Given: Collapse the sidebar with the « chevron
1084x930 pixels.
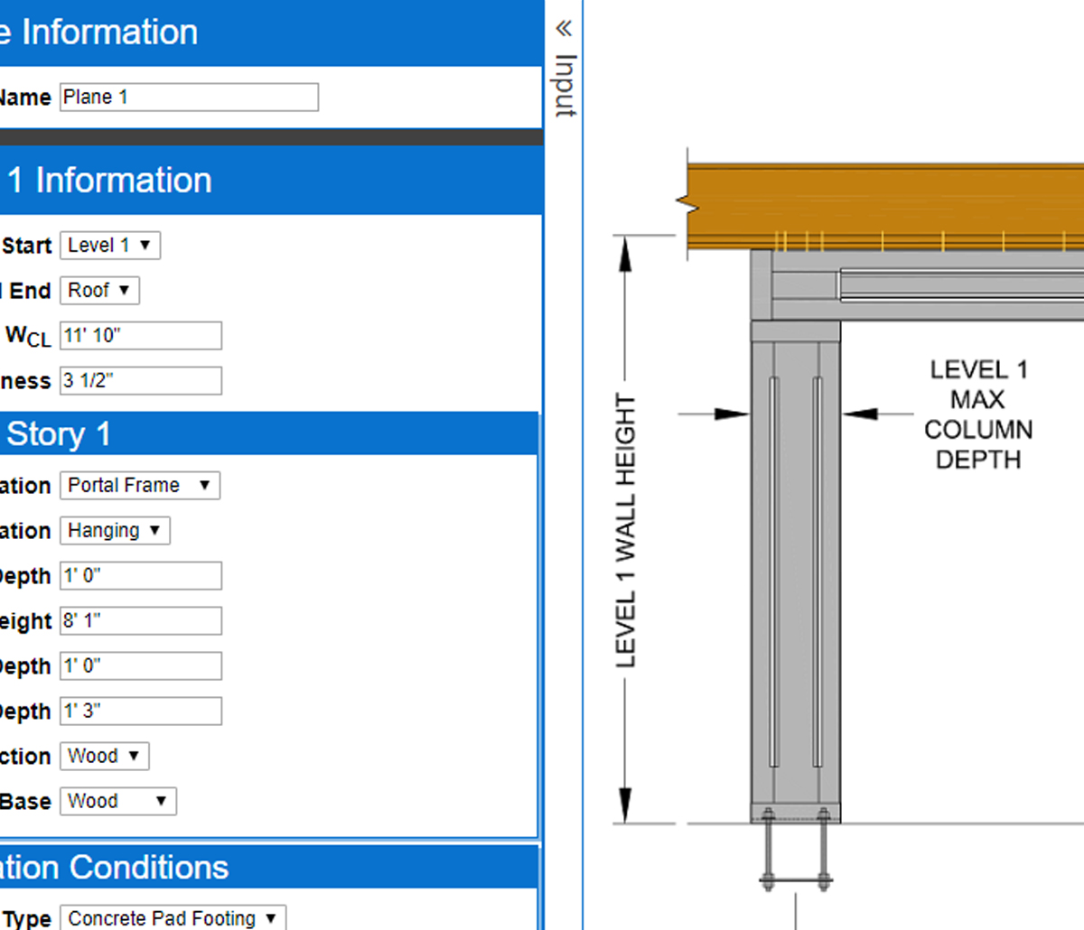Looking at the screenshot, I should [563, 27].
